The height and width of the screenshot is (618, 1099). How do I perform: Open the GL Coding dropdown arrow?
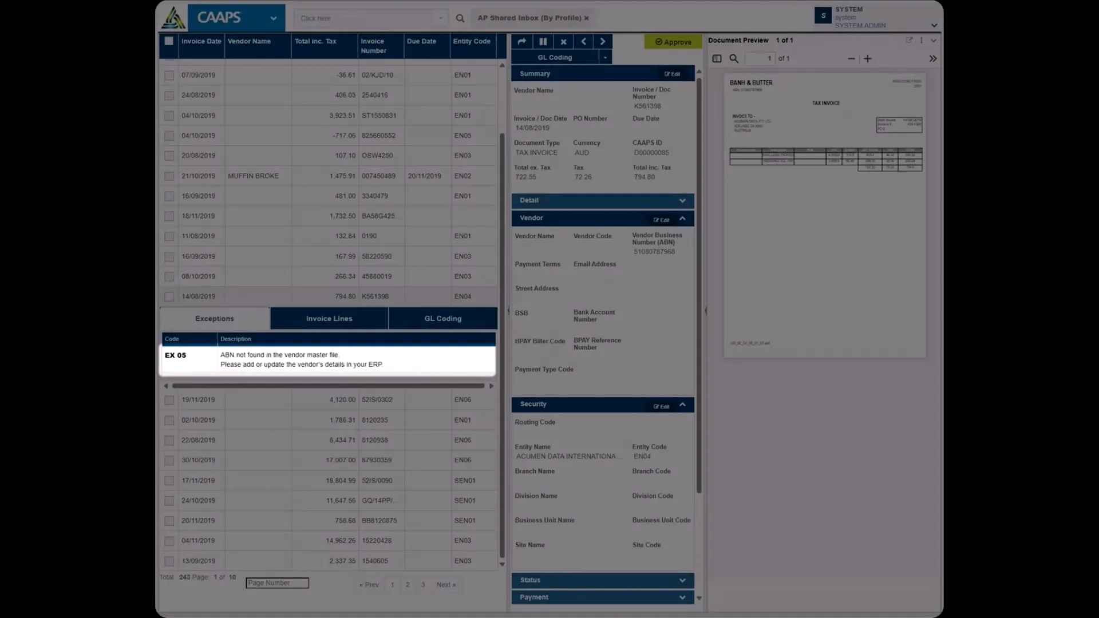tap(605, 57)
